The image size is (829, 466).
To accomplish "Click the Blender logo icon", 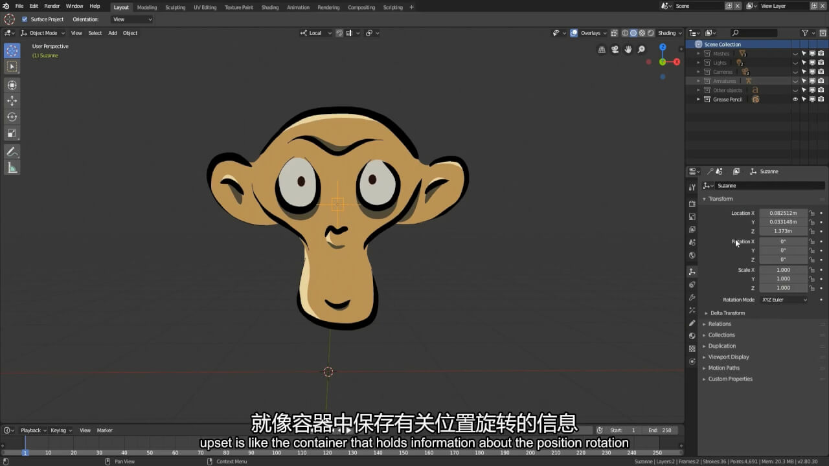I will [6, 6].
